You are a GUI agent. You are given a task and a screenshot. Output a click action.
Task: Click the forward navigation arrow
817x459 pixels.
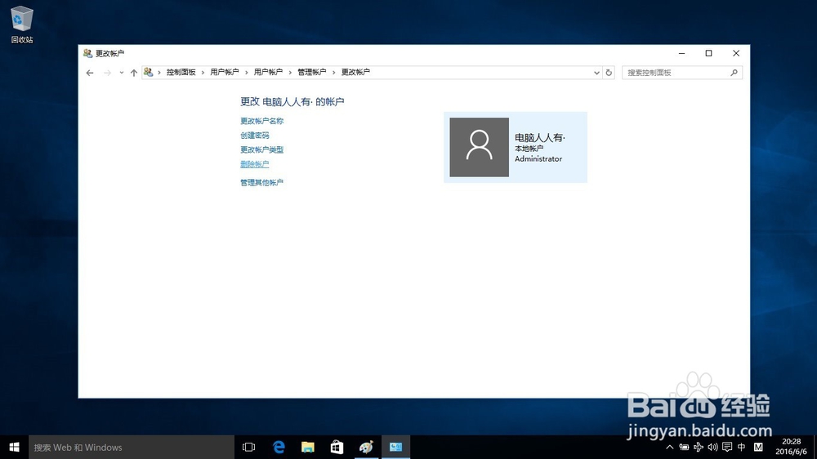(x=107, y=73)
